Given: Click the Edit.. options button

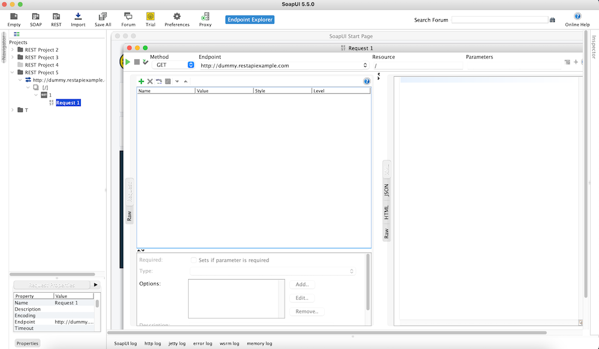Looking at the screenshot, I should pos(302,298).
